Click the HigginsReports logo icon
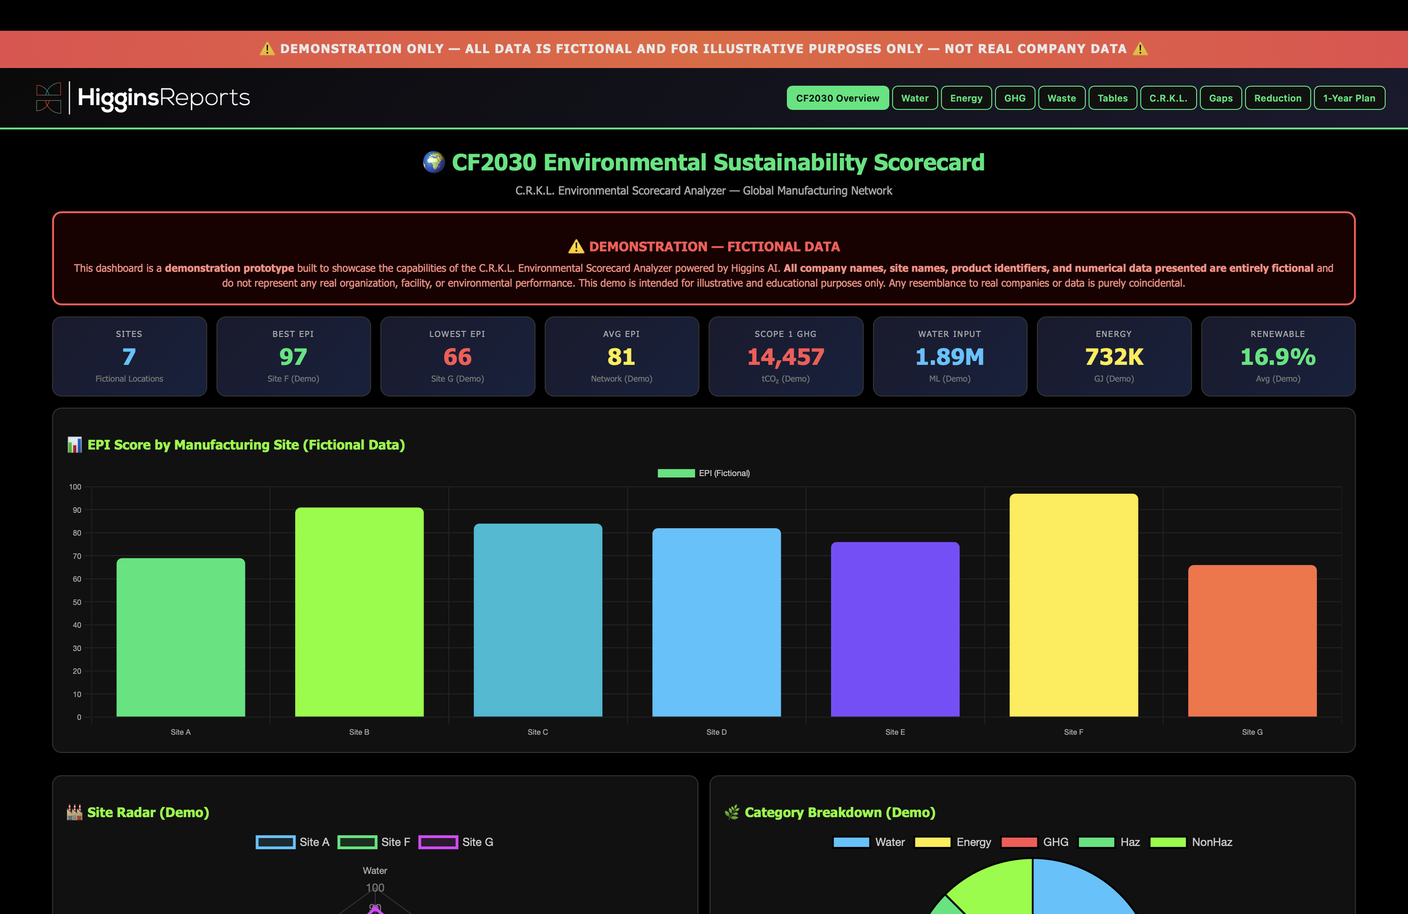The width and height of the screenshot is (1408, 914). click(48, 98)
